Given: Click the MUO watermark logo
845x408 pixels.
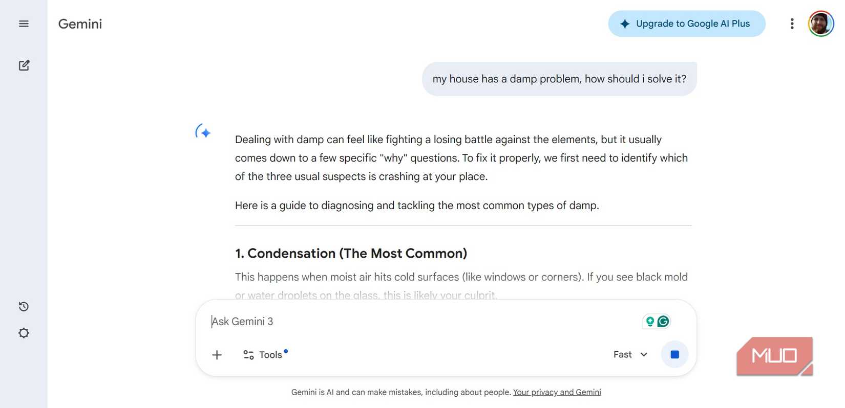Looking at the screenshot, I should 774,356.
